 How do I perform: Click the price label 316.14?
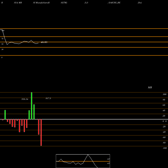25,99
